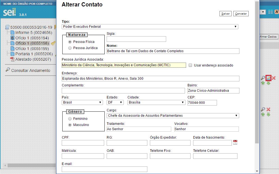The height and width of the screenshot is (174, 279).
Task: Open the Cargo dropdown list
Action: tap(173, 116)
